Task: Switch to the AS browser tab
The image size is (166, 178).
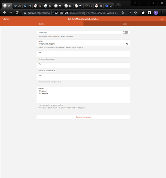Action: point(17,6)
